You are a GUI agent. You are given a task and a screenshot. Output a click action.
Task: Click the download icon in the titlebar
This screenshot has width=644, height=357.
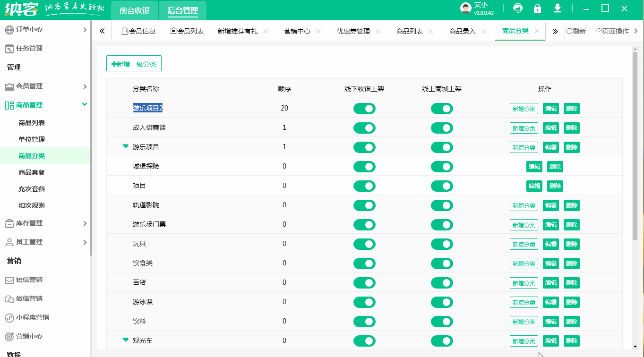click(x=557, y=8)
